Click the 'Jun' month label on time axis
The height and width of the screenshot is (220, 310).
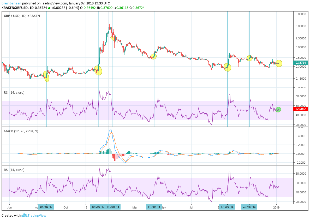click(9, 207)
